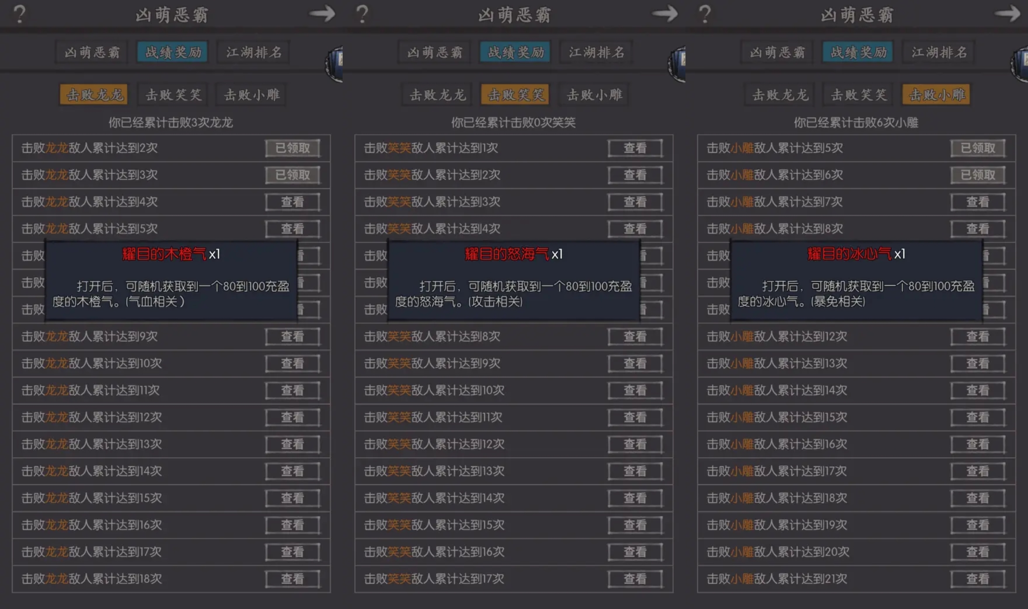1028x609 pixels.
Task: Select the 击败笑笑 sub-tab in the left panel
Action: [173, 95]
